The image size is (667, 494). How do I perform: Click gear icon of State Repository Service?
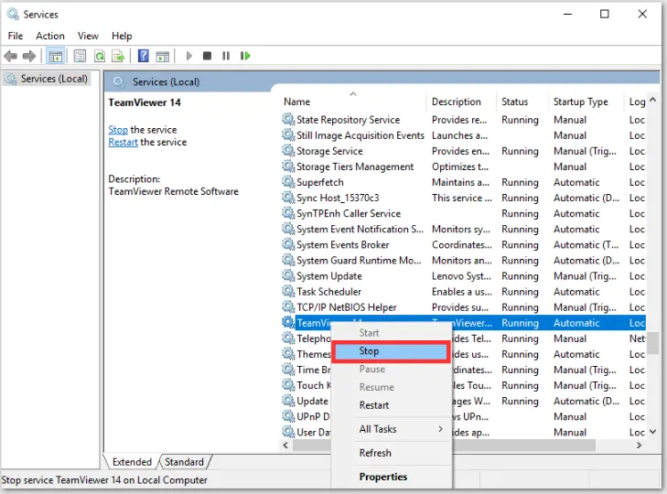(288, 120)
